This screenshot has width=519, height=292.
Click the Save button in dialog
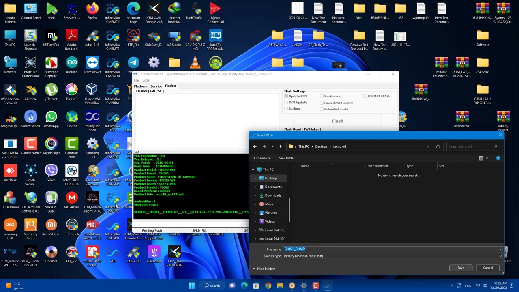461,268
